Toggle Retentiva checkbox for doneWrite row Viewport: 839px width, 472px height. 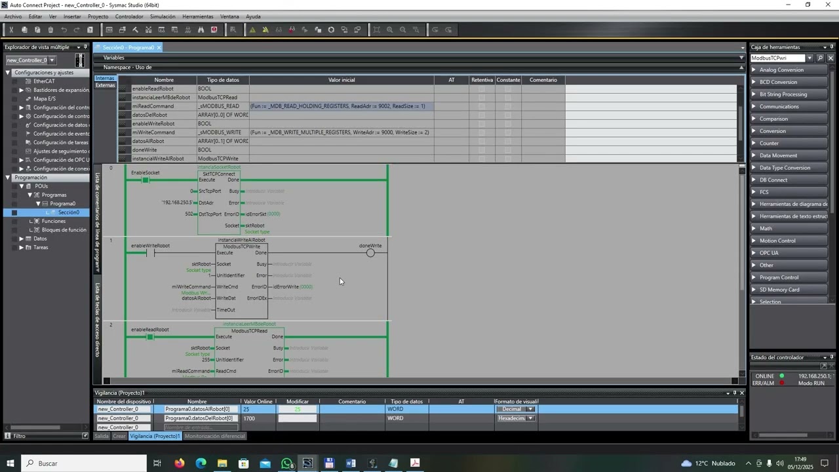pyautogui.click(x=482, y=149)
